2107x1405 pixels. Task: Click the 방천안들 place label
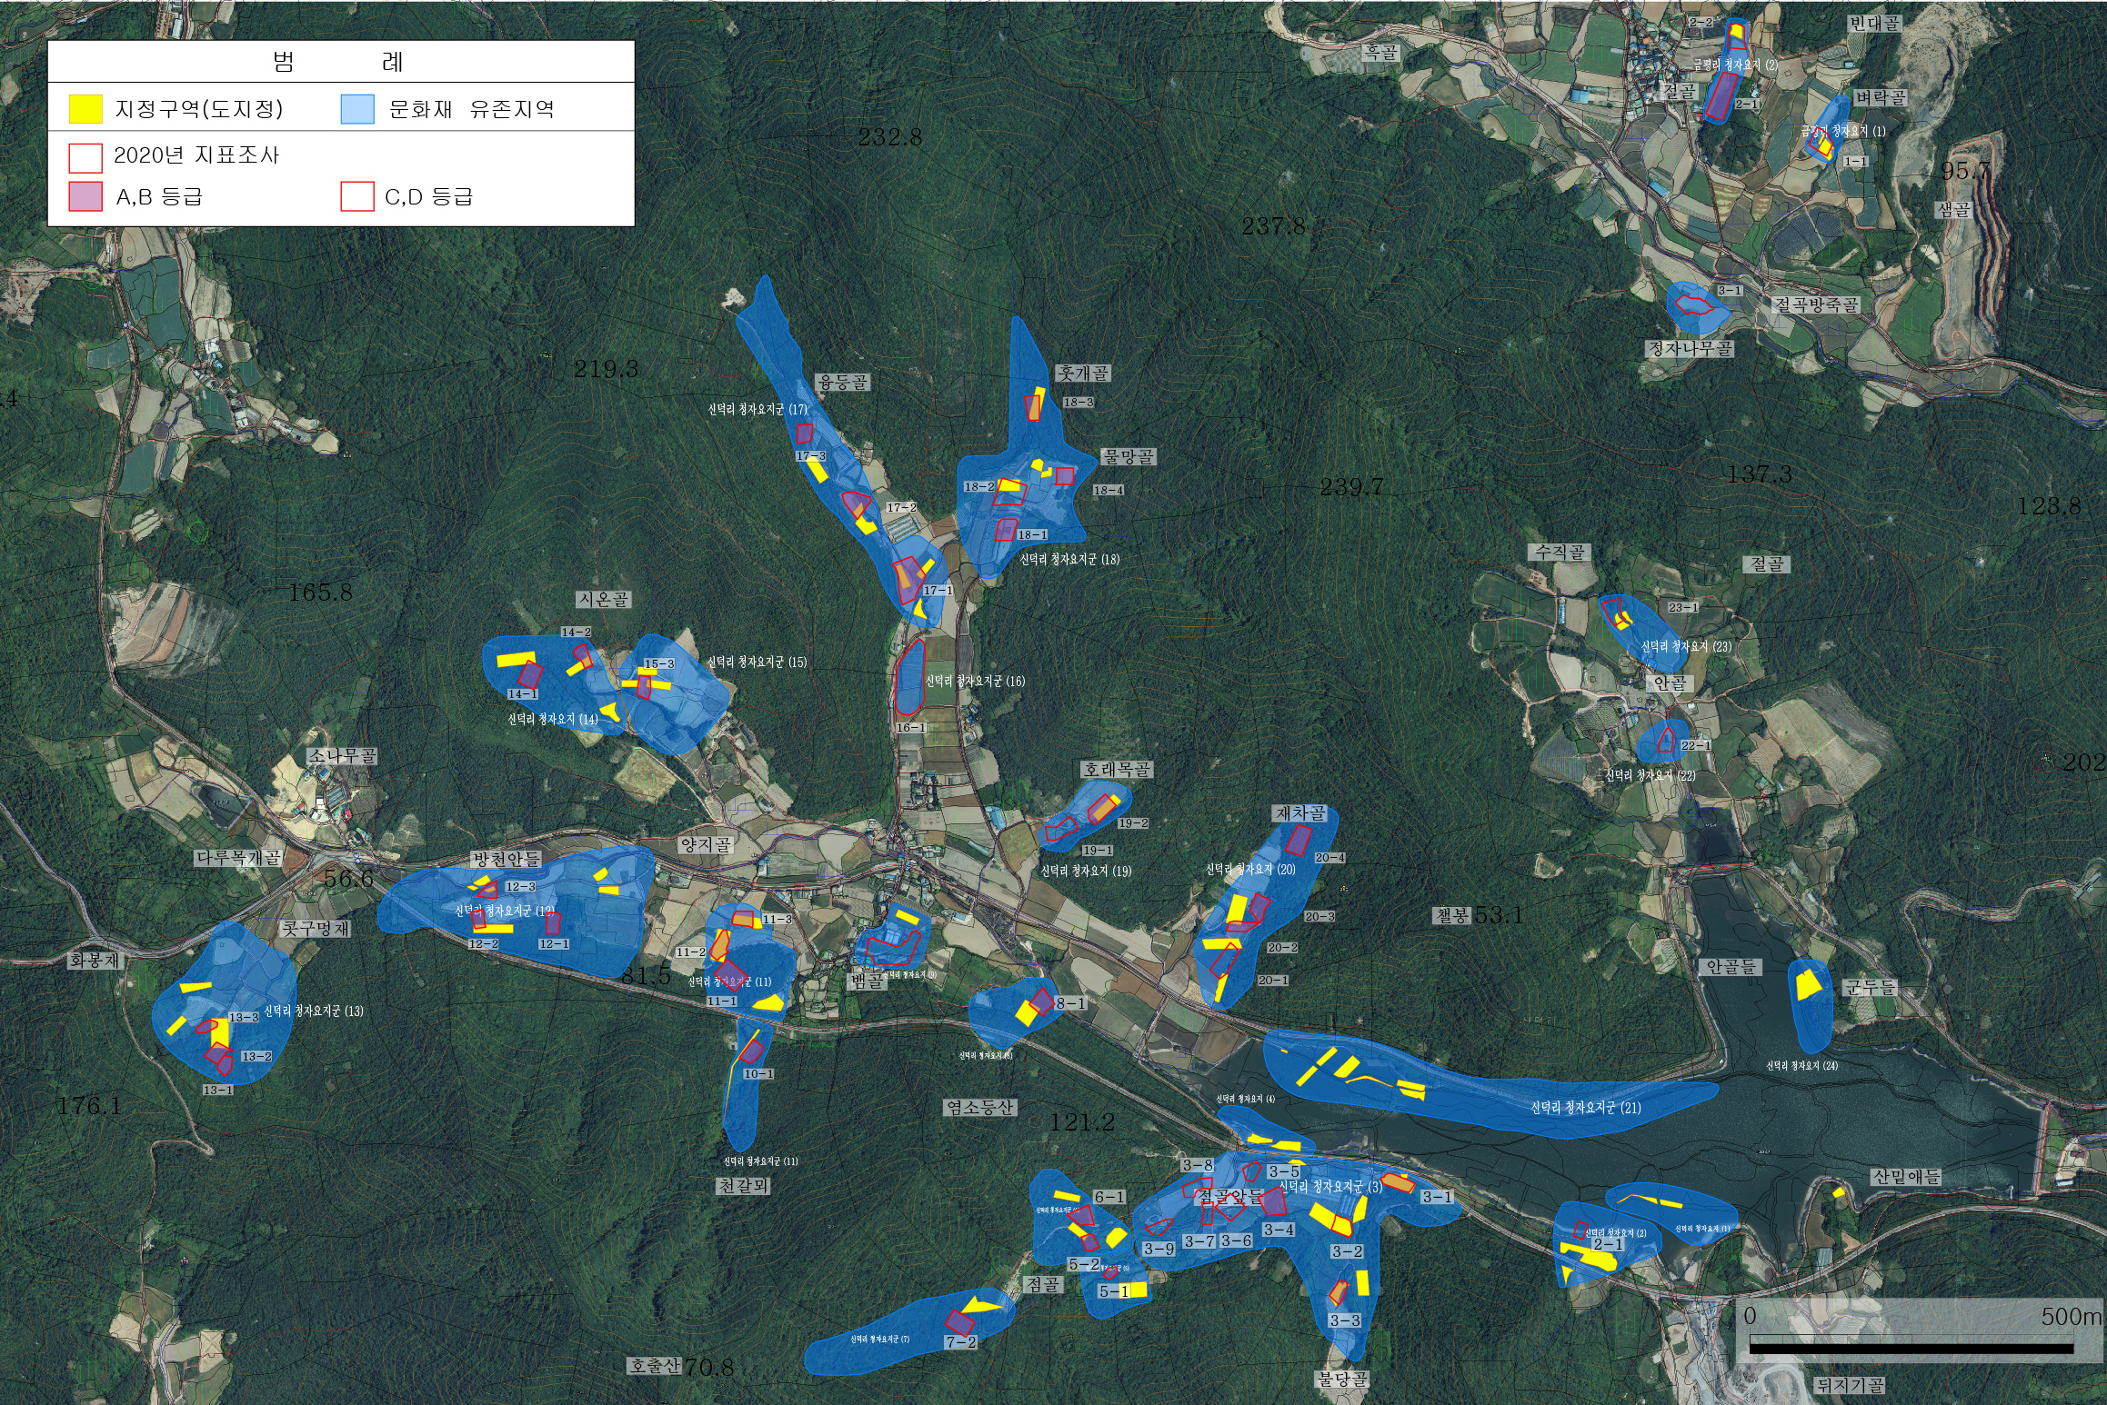coord(506,859)
